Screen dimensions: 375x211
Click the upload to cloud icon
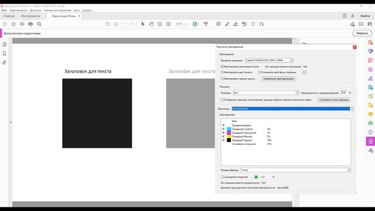[22, 24]
